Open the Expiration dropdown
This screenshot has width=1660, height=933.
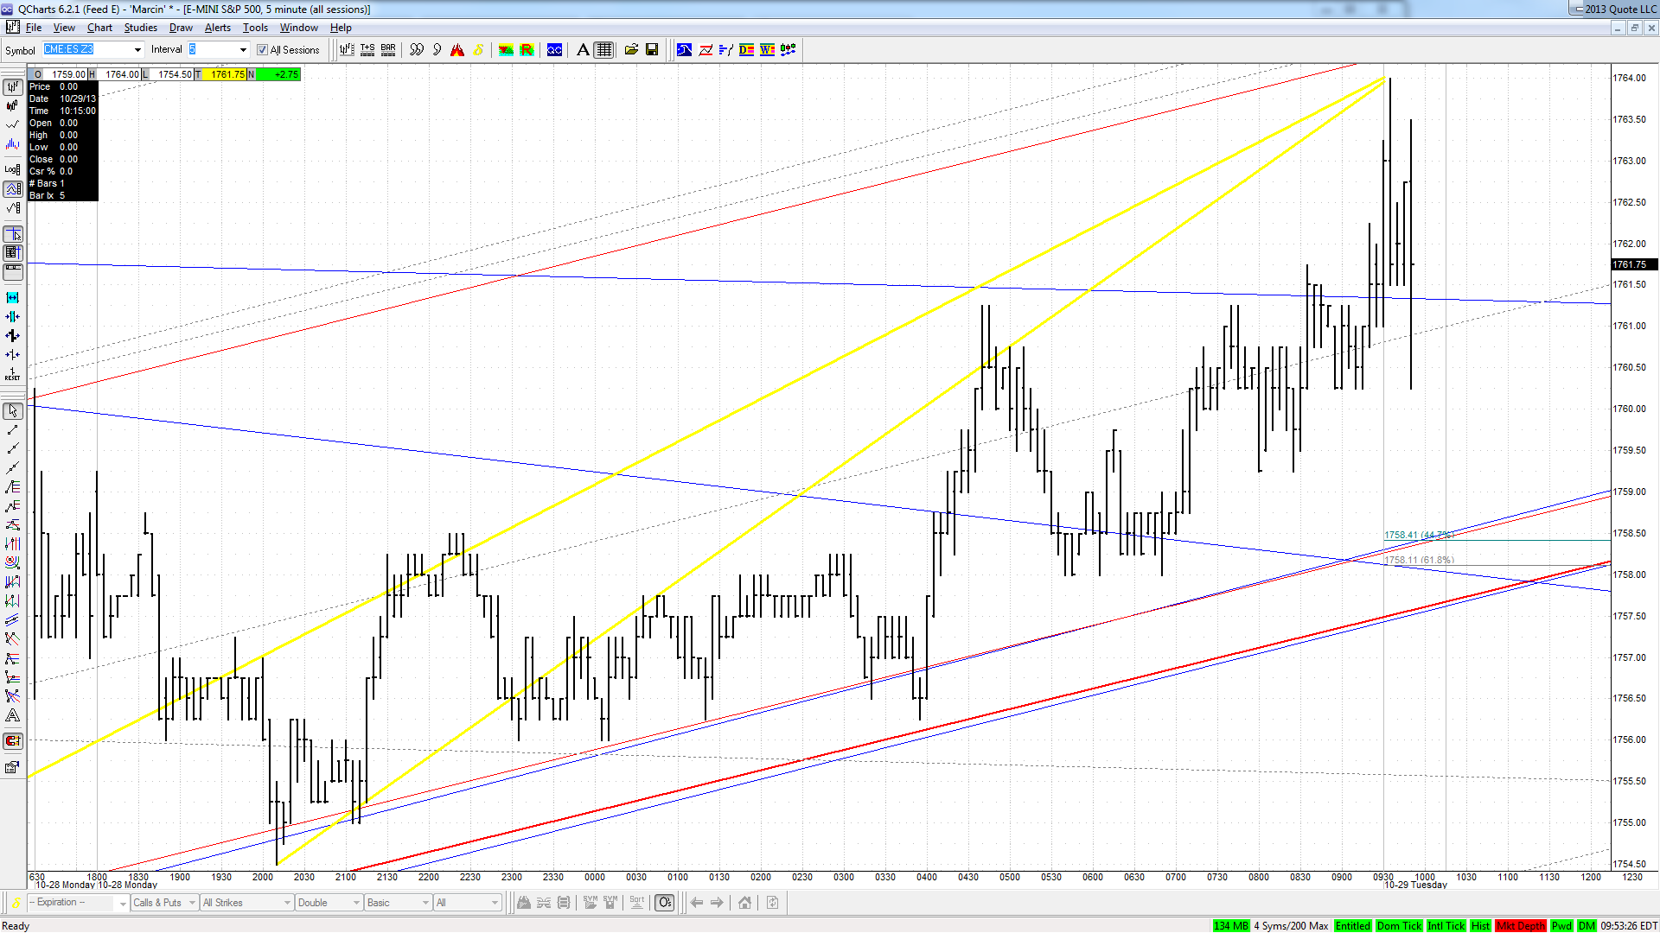point(79,903)
